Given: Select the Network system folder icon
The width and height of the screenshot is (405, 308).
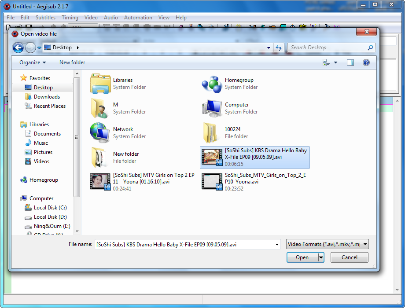Looking at the screenshot, I should (x=99, y=133).
